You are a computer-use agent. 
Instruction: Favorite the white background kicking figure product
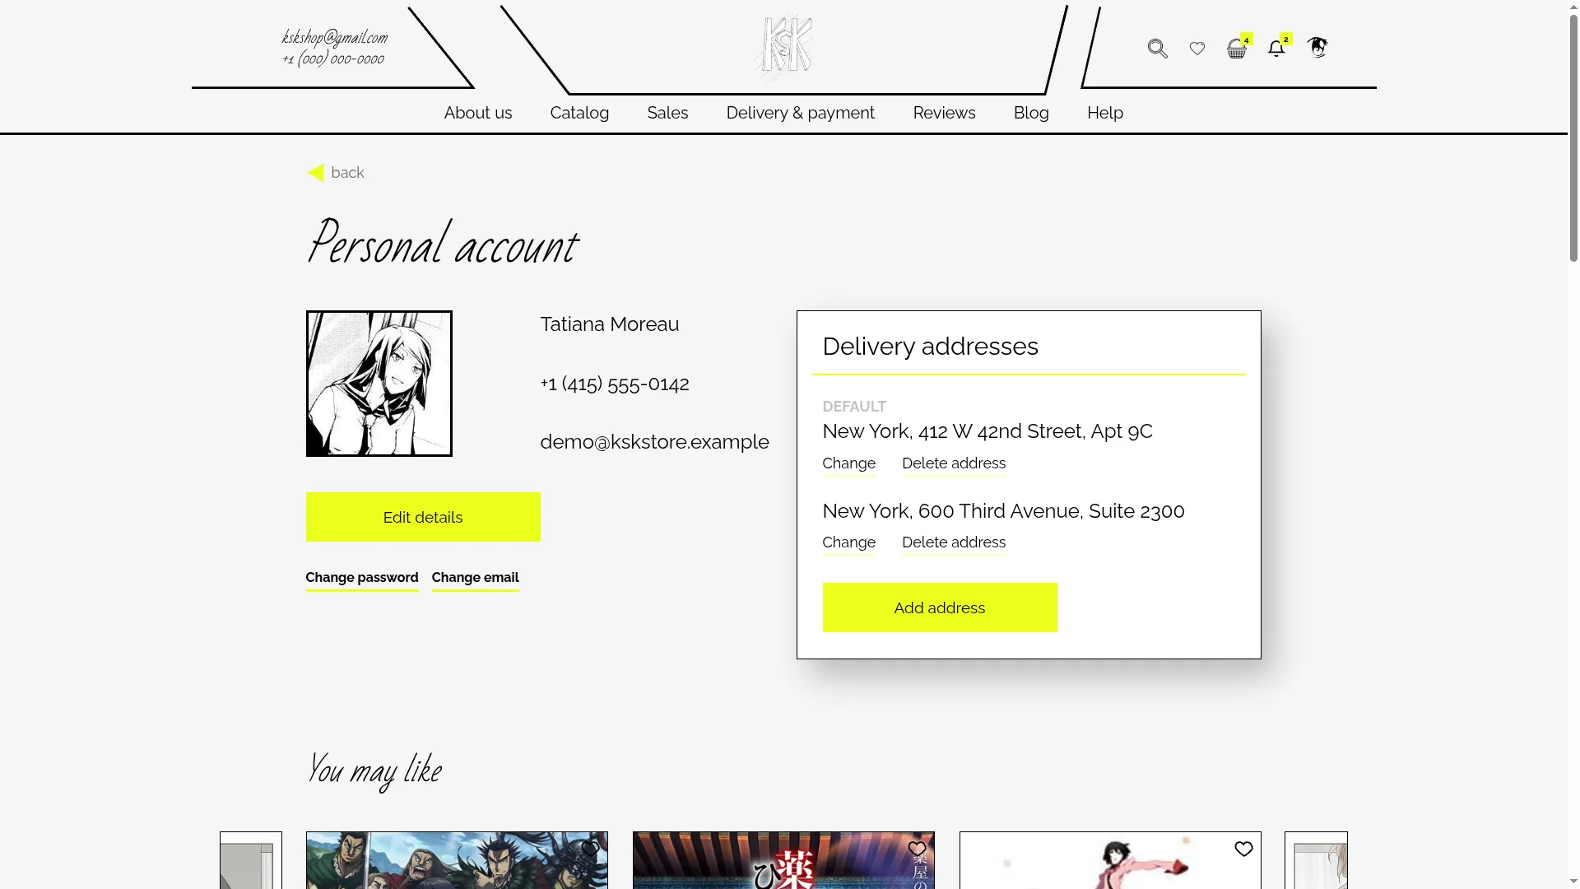[x=1243, y=849]
